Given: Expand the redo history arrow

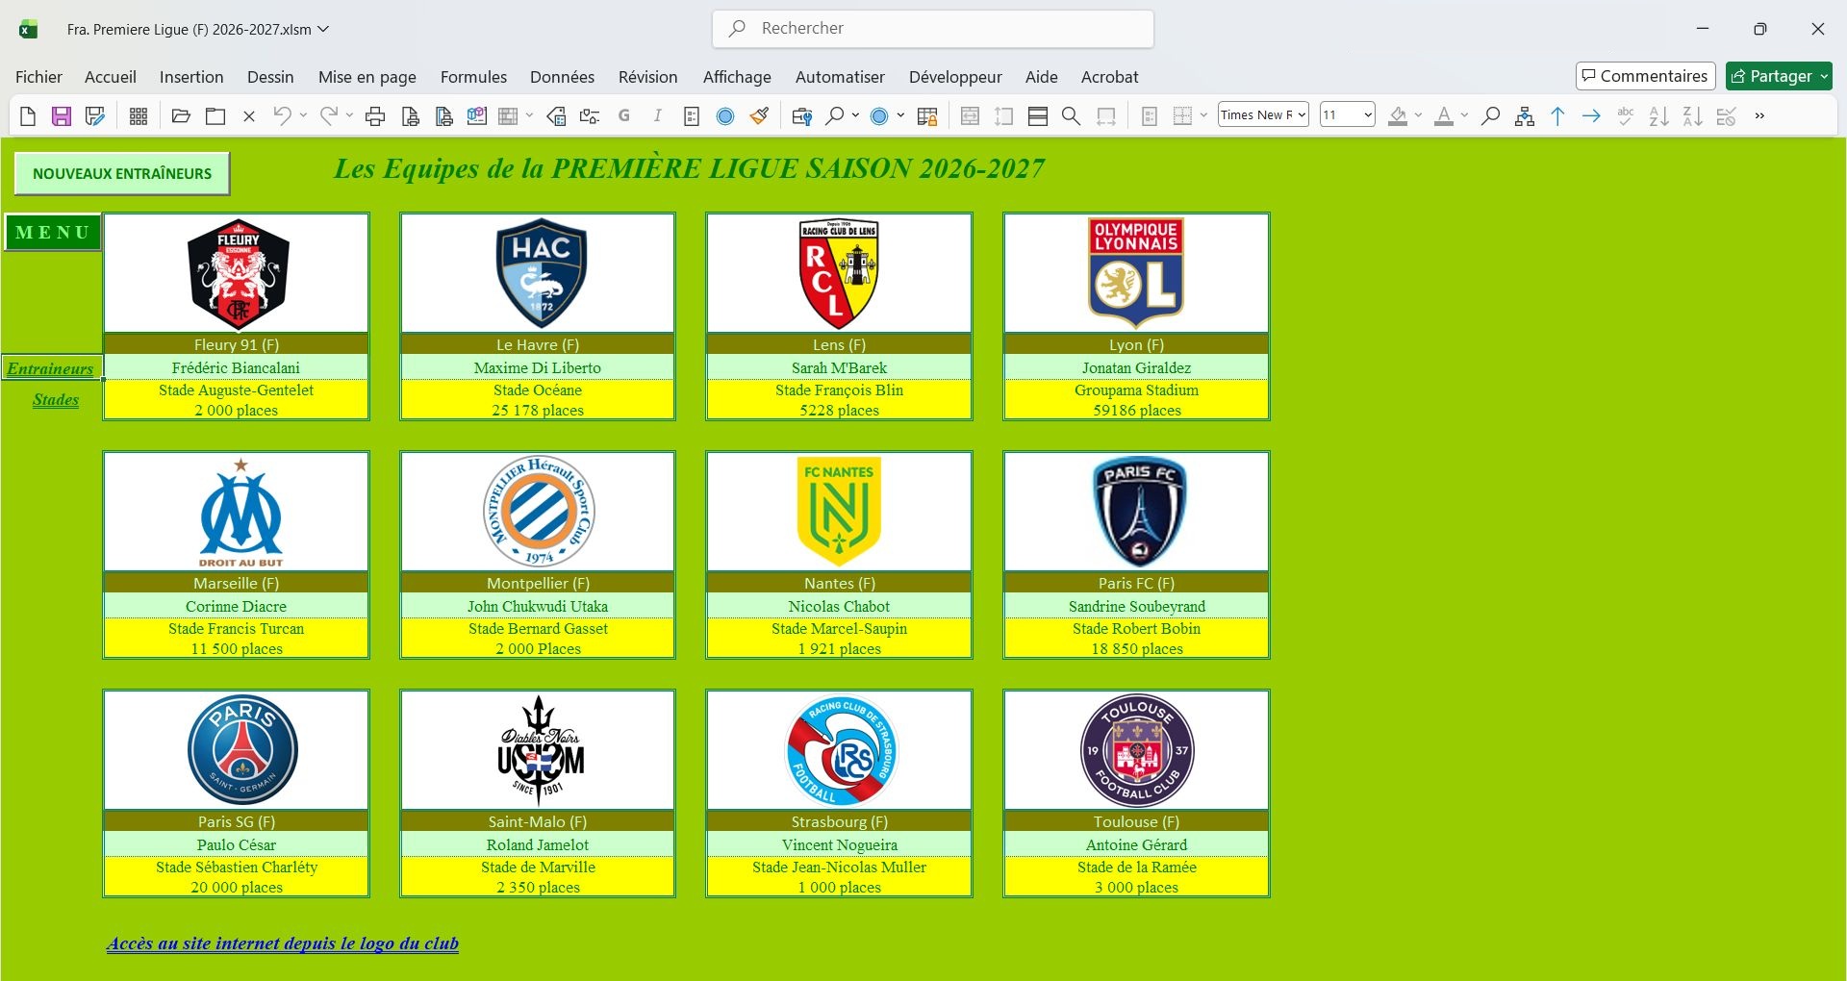Looking at the screenshot, I should (349, 116).
